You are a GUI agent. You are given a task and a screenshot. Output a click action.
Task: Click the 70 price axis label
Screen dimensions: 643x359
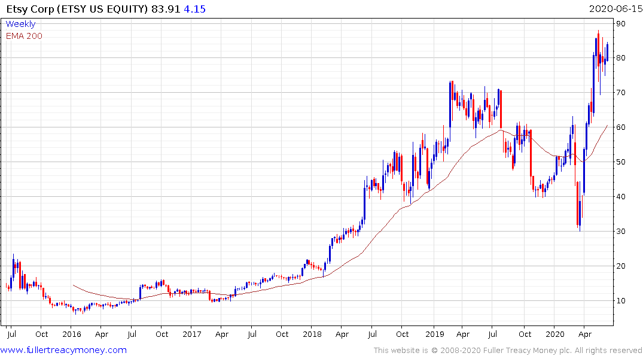point(621,93)
